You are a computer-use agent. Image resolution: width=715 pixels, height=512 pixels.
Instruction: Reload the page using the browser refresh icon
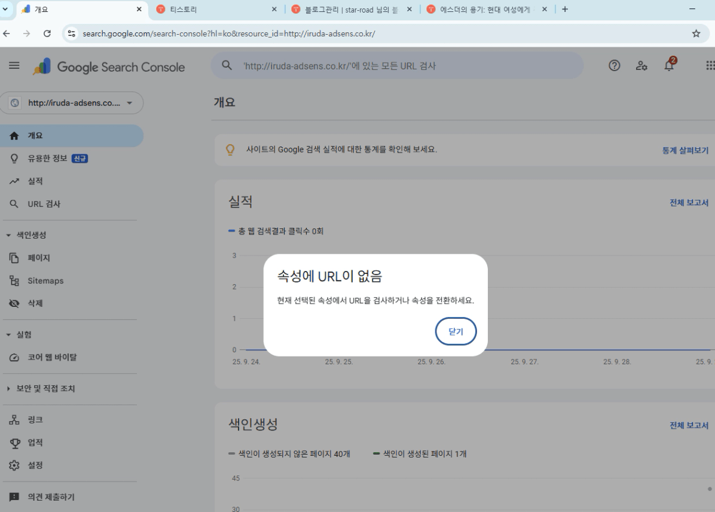(47, 33)
